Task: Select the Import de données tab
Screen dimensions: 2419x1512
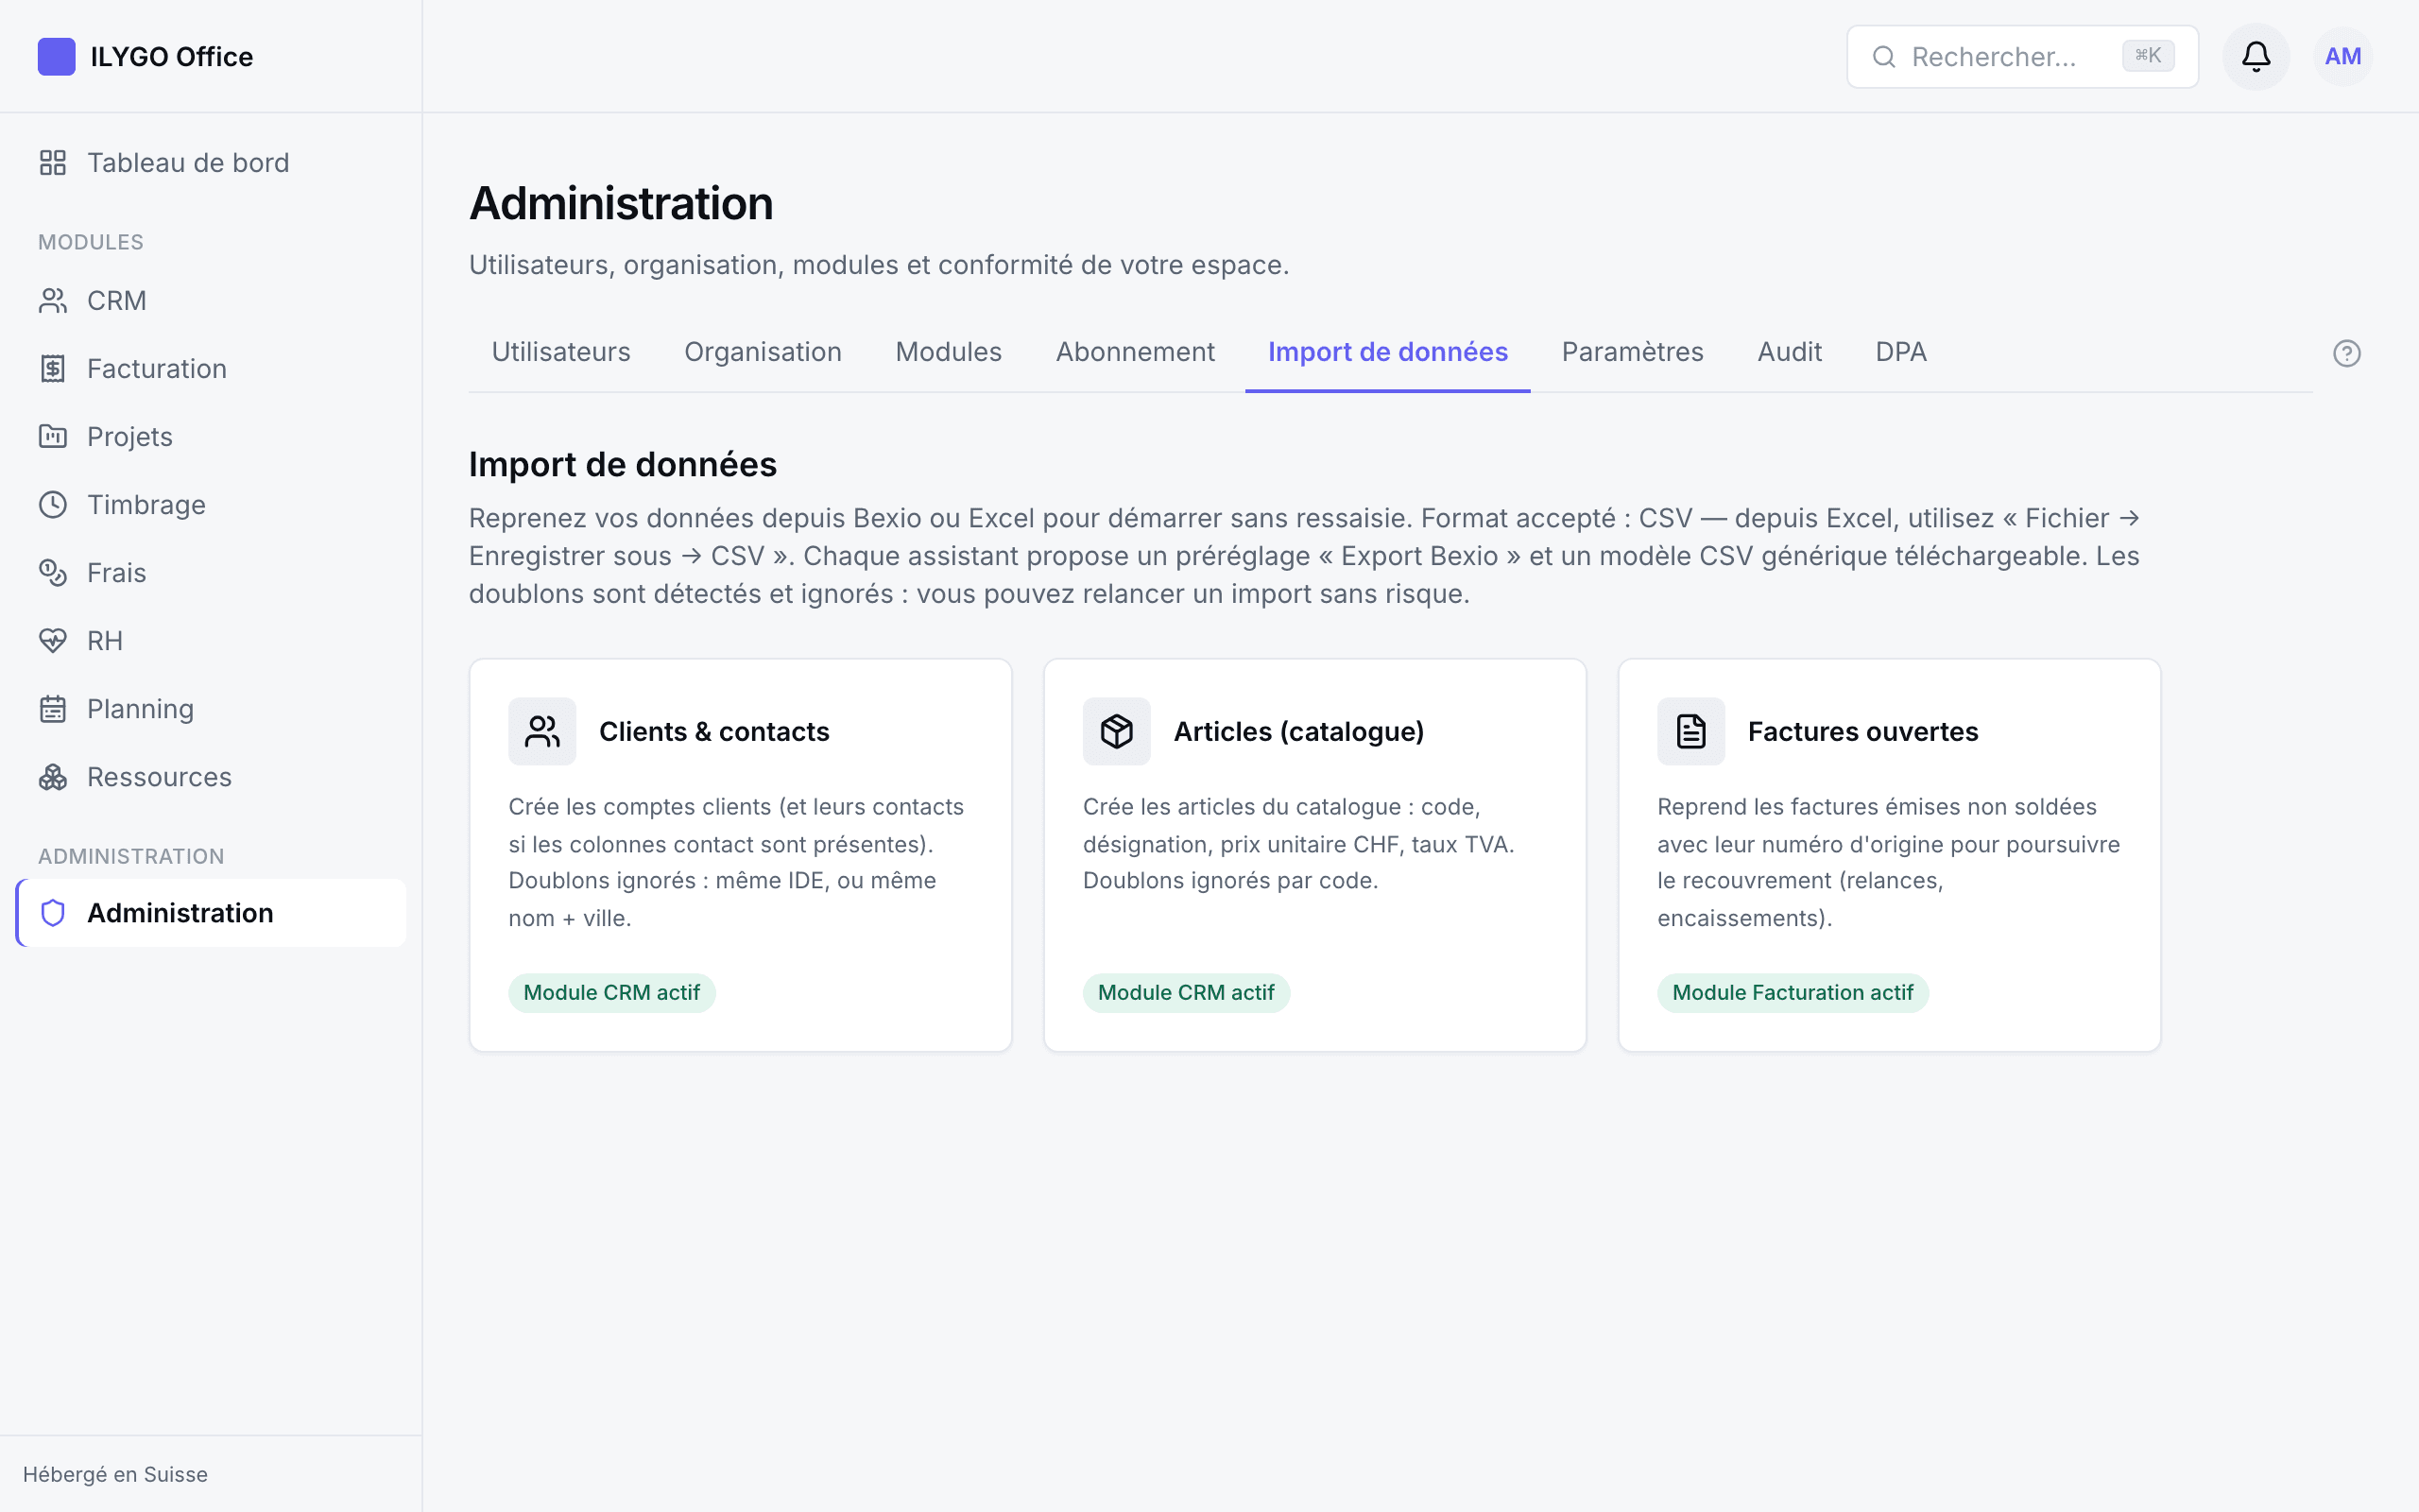Action: click(x=1387, y=352)
